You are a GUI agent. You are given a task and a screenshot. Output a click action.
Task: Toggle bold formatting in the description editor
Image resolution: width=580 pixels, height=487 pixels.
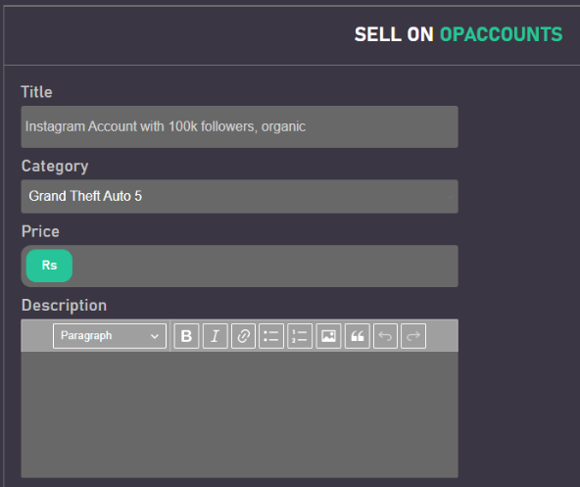(186, 336)
